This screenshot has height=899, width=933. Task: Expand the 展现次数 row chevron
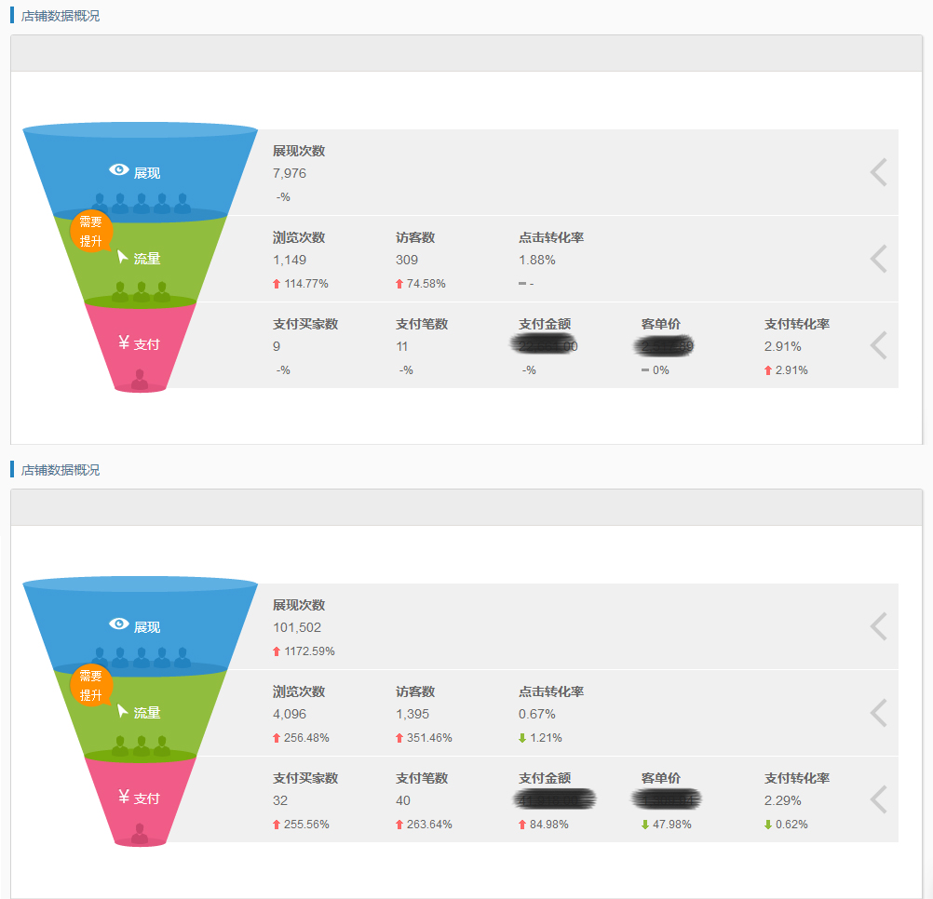tap(876, 172)
